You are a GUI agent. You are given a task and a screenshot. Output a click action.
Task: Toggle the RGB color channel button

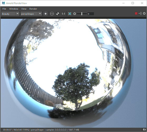52,14
